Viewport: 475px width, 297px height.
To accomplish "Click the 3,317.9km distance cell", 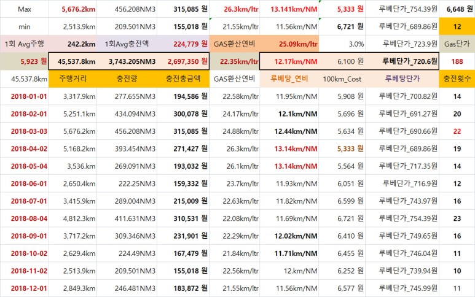I will [x=73, y=96].
